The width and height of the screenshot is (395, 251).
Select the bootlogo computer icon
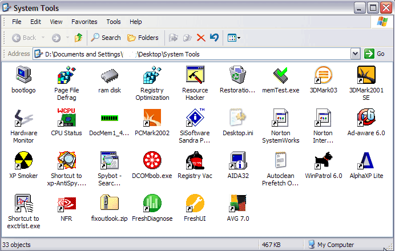click(x=23, y=75)
